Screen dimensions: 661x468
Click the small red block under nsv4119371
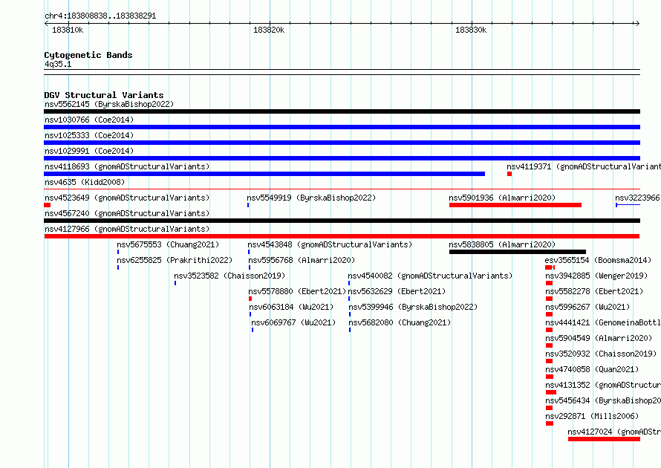point(509,174)
